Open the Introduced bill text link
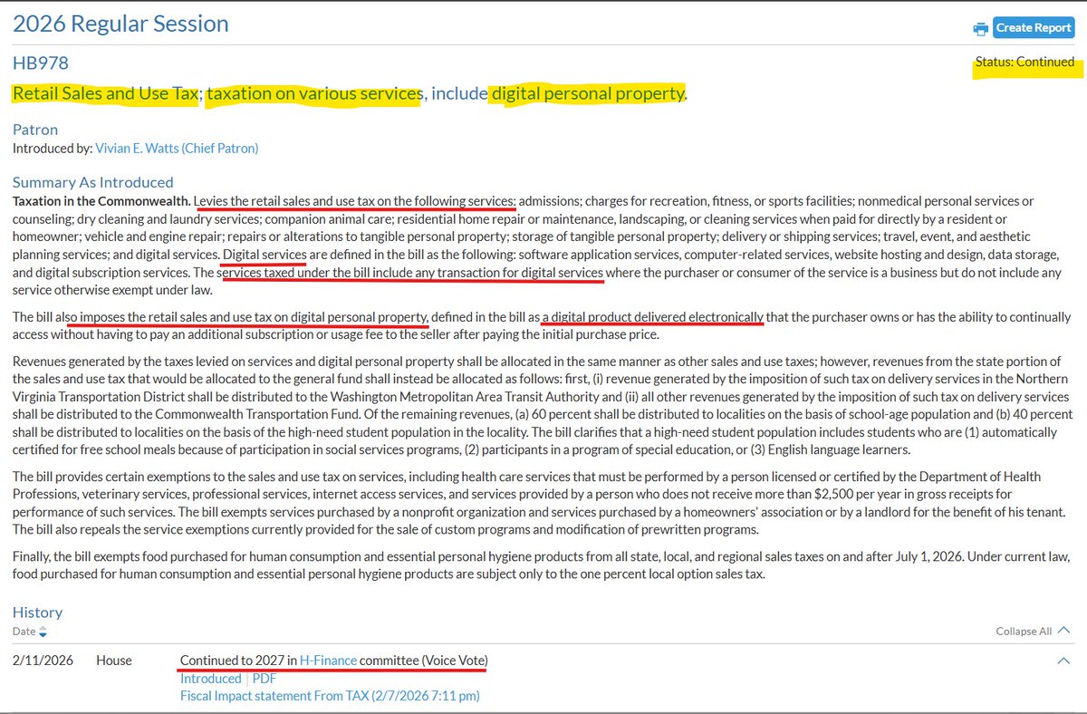The height and width of the screenshot is (714, 1087). click(x=211, y=679)
